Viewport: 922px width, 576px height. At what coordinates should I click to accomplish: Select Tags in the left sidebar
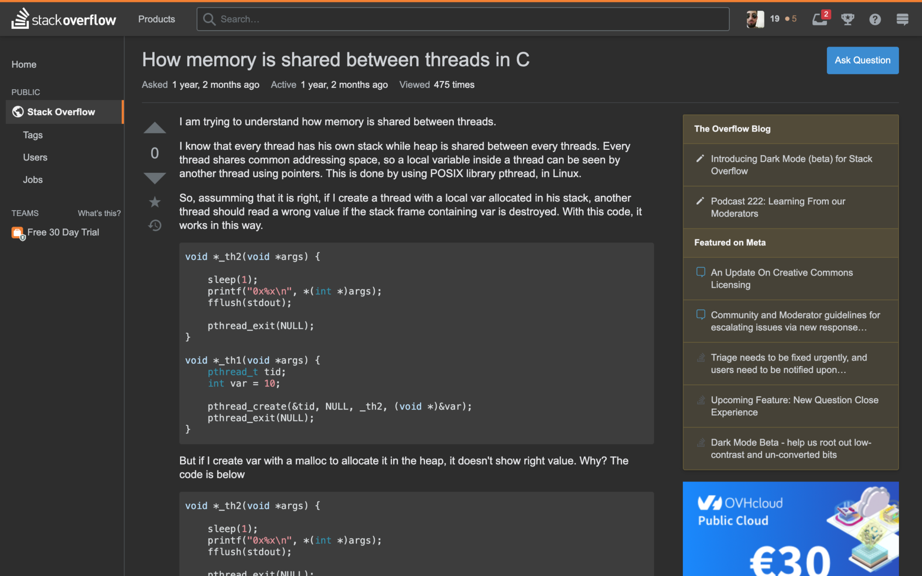[32, 135]
